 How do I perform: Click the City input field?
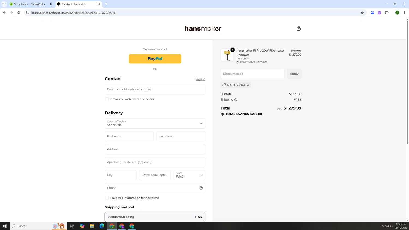(121, 175)
